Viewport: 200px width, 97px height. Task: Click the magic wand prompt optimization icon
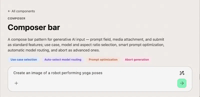pyautogui.click(x=182, y=73)
